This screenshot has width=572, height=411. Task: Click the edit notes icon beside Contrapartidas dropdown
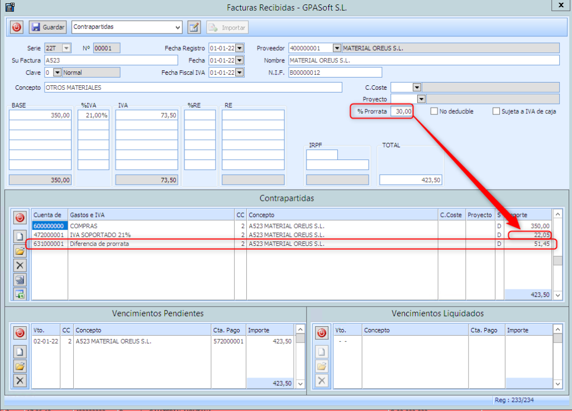pyautogui.click(x=194, y=27)
